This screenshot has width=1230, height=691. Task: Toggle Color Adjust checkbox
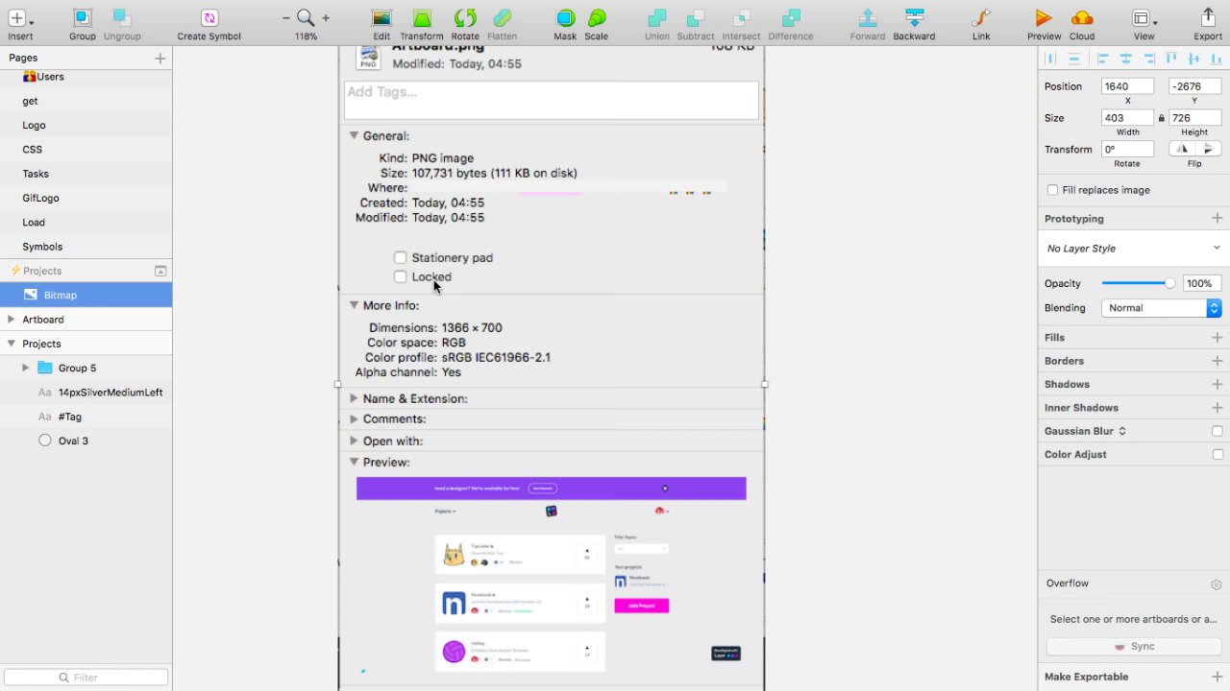(x=1218, y=454)
